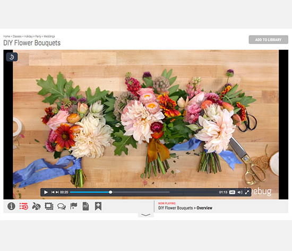Click the Add to Library button
The width and height of the screenshot is (292, 251).
point(268,40)
